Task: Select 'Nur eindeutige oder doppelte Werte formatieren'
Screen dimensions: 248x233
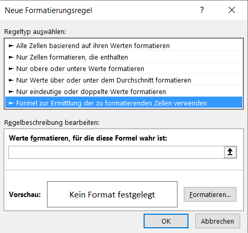Action: 124,91
